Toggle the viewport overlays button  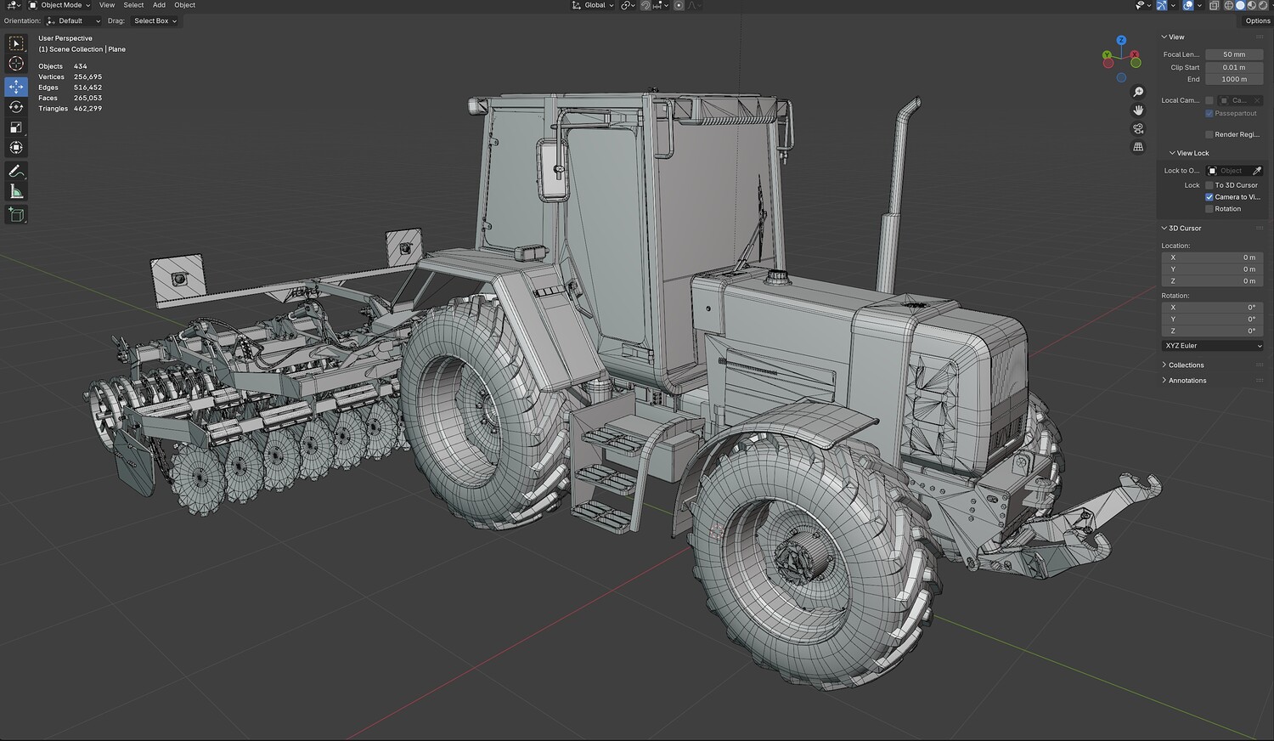[1187, 5]
